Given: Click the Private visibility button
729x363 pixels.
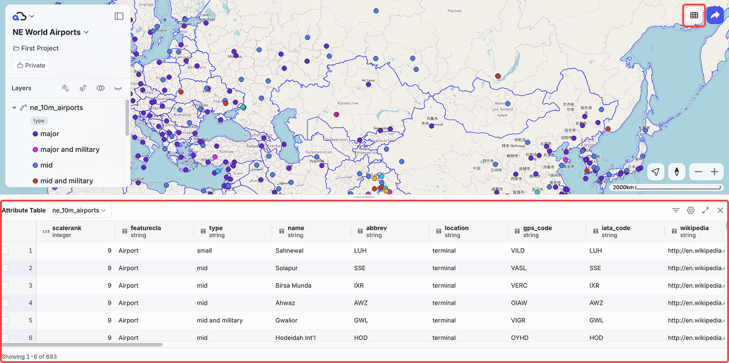Looking at the screenshot, I should 30,65.
